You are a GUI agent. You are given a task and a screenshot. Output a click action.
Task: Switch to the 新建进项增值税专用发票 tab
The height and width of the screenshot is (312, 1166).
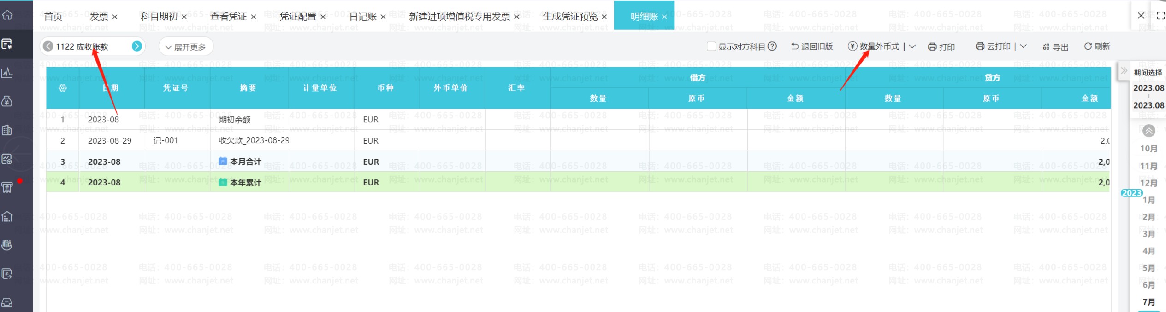click(460, 17)
